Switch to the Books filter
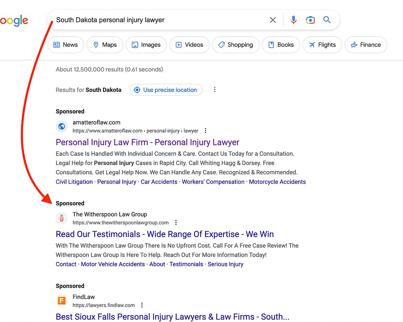Image resolution: width=403 pixels, height=322 pixels. 281,45
